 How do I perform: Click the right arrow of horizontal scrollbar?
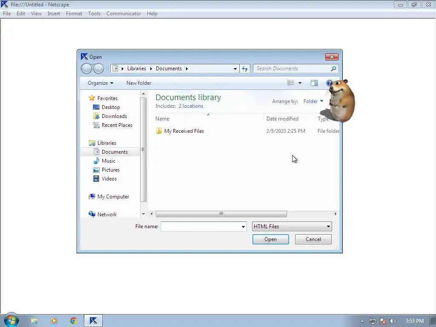coord(336,214)
